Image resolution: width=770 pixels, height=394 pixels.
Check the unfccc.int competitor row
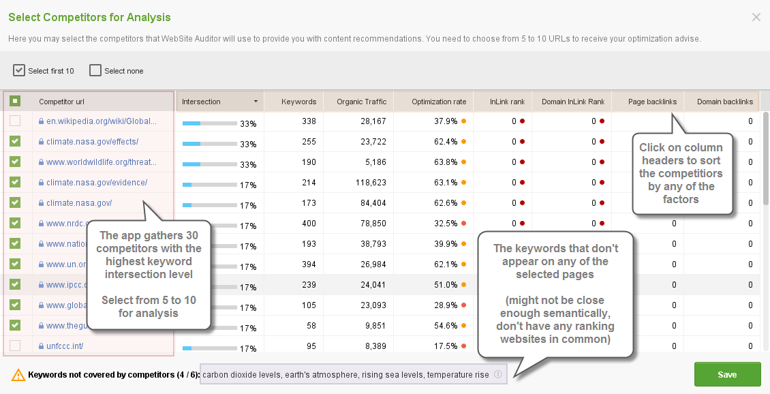click(x=15, y=346)
